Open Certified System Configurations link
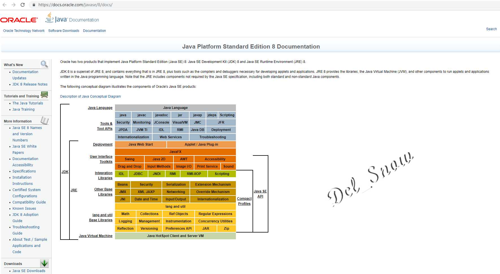 27,193
